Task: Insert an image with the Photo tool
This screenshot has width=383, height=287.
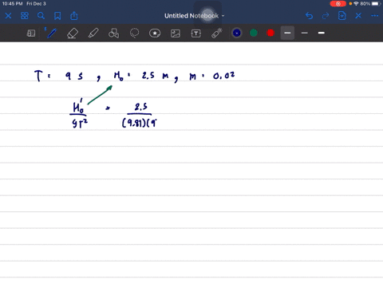Action: pyautogui.click(x=176, y=33)
